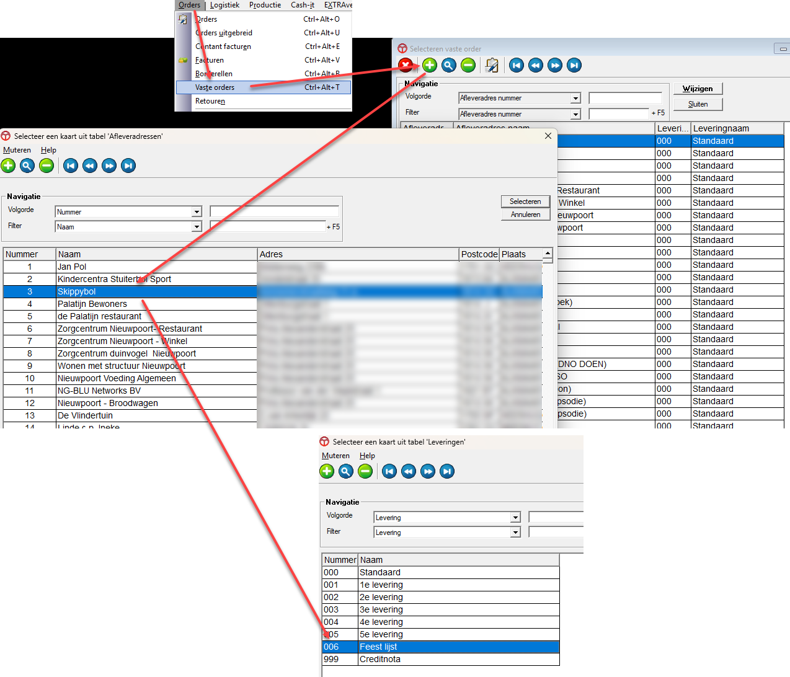The height and width of the screenshot is (677, 790).
Task: Choose Retouren menu entry
Action: click(x=264, y=101)
